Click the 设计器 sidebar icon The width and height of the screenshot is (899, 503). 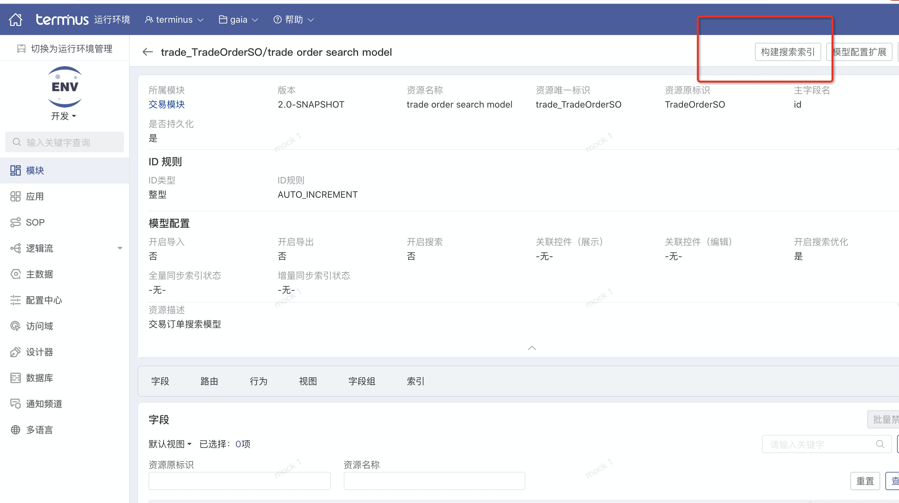[x=15, y=352]
